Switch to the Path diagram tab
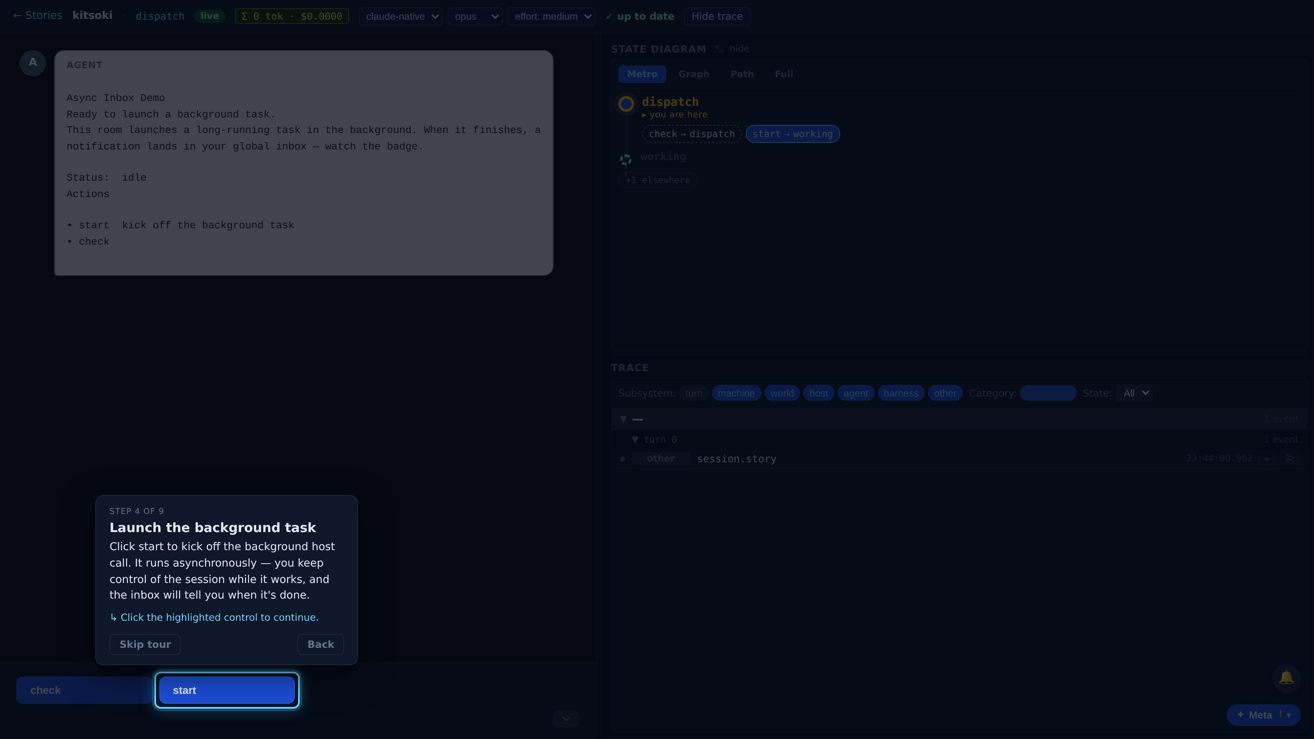 point(742,74)
